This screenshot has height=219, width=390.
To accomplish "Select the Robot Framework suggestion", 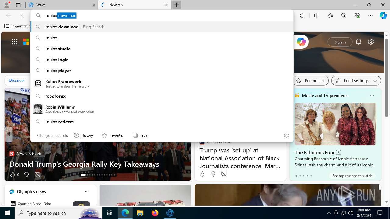I will [162, 84].
